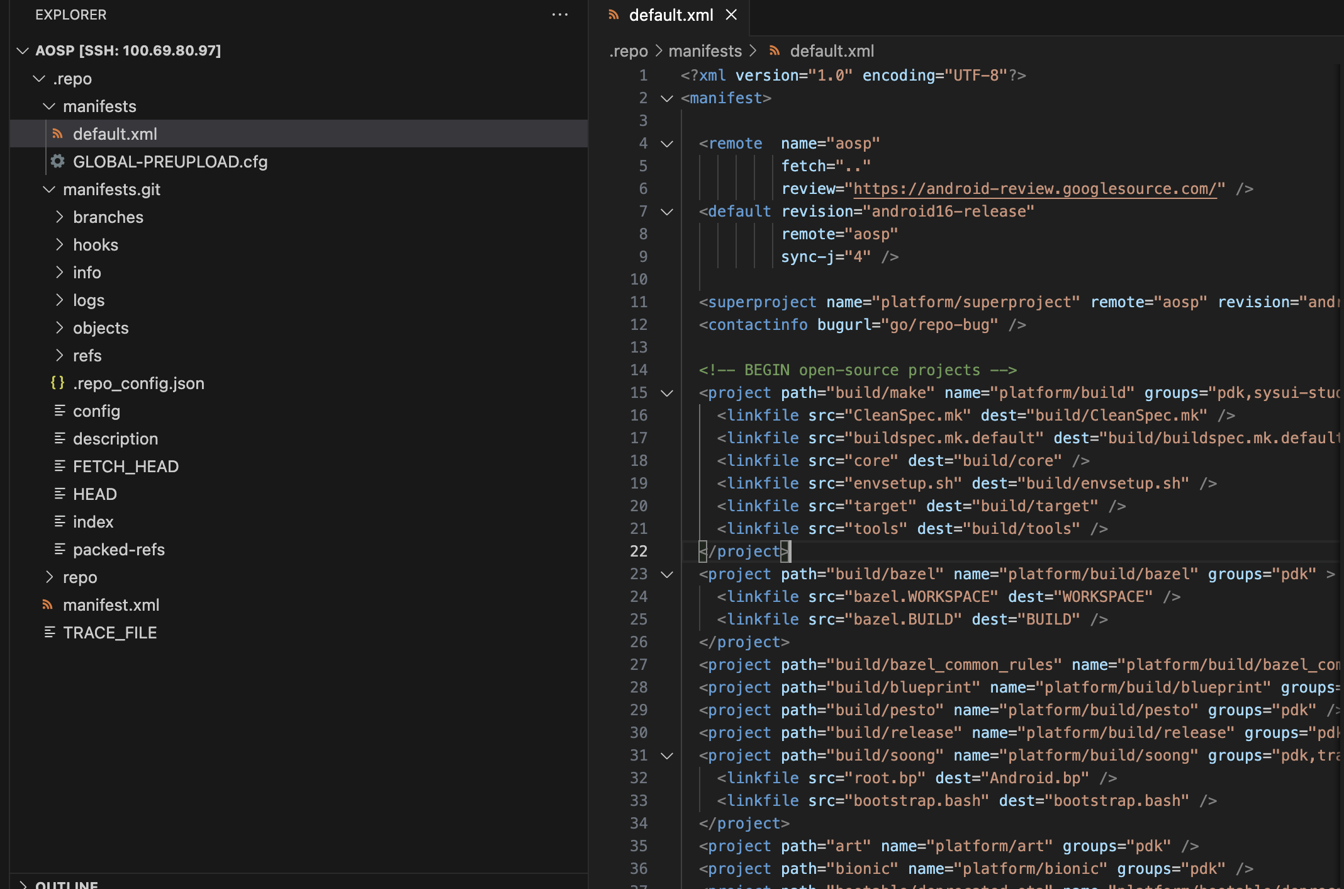
Task: Collapse the manifests.git folder
Action: click(49, 190)
